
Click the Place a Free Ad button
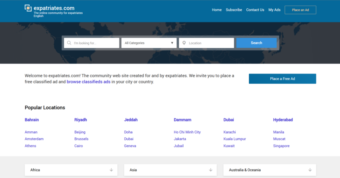coord(282,79)
